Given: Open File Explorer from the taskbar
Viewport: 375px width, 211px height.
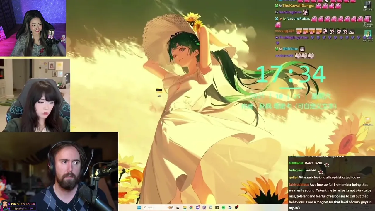Looking at the screenshot, I should (185, 207).
